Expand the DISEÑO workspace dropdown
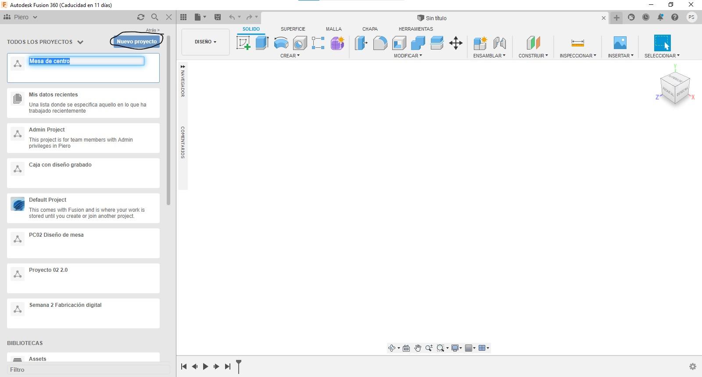 coord(205,42)
